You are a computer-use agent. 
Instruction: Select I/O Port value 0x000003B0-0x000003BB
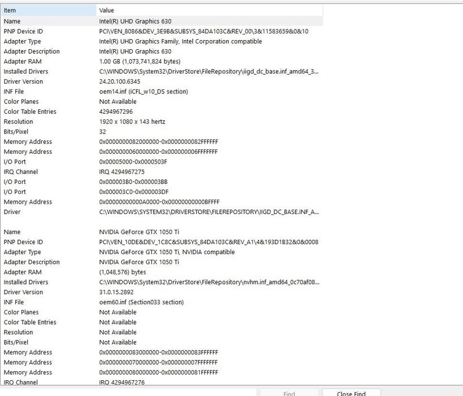133,182
